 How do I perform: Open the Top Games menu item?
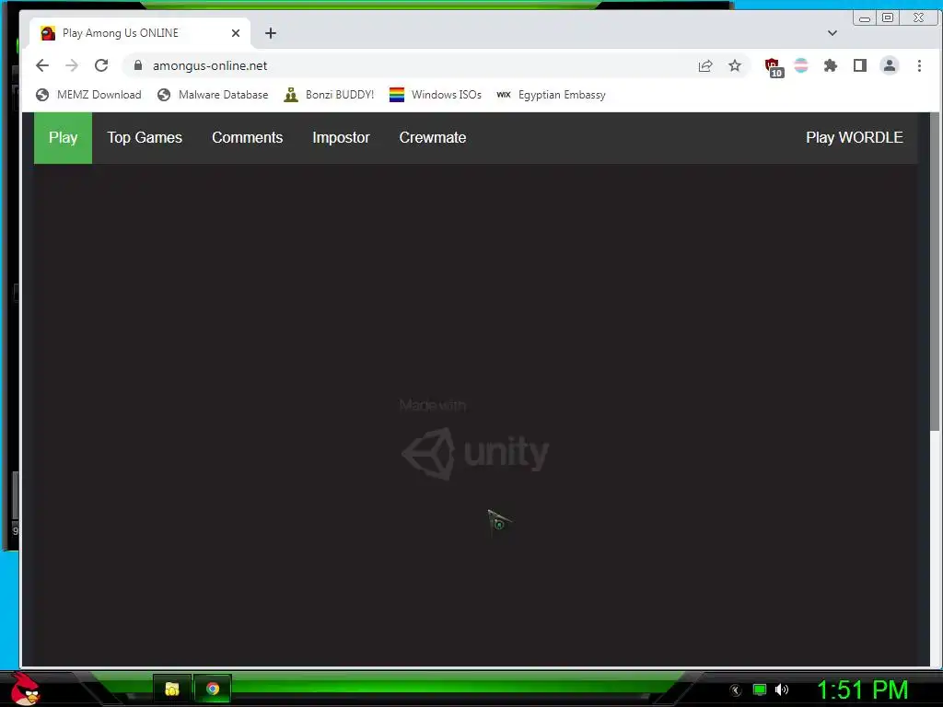pyautogui.click(x=145, y=138)
